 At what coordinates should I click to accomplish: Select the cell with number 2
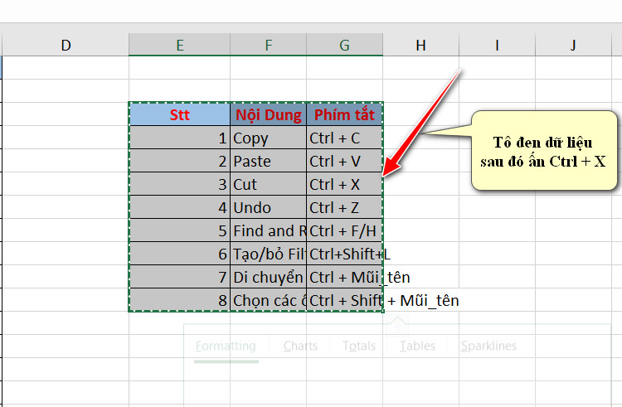tap(180, 161)
